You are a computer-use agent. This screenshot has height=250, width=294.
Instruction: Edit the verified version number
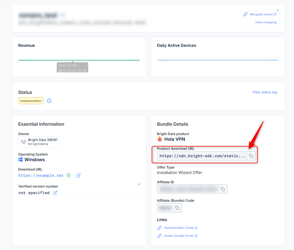[55, 193]
